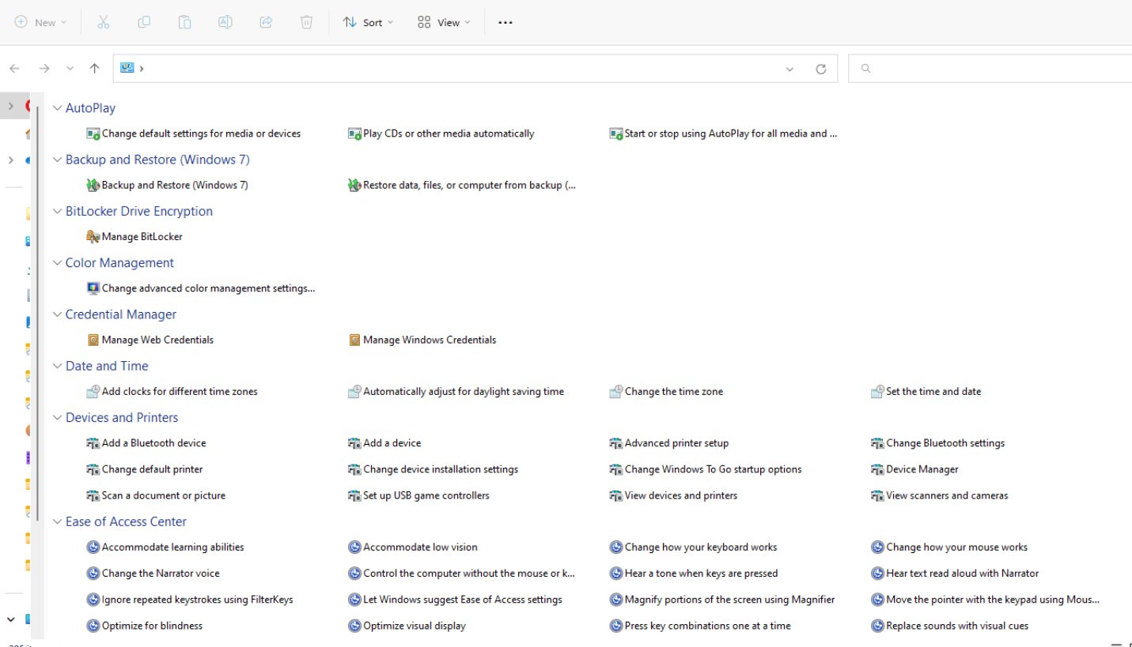Open the Sort menu

pyautogui.click(x=367, y=21)
